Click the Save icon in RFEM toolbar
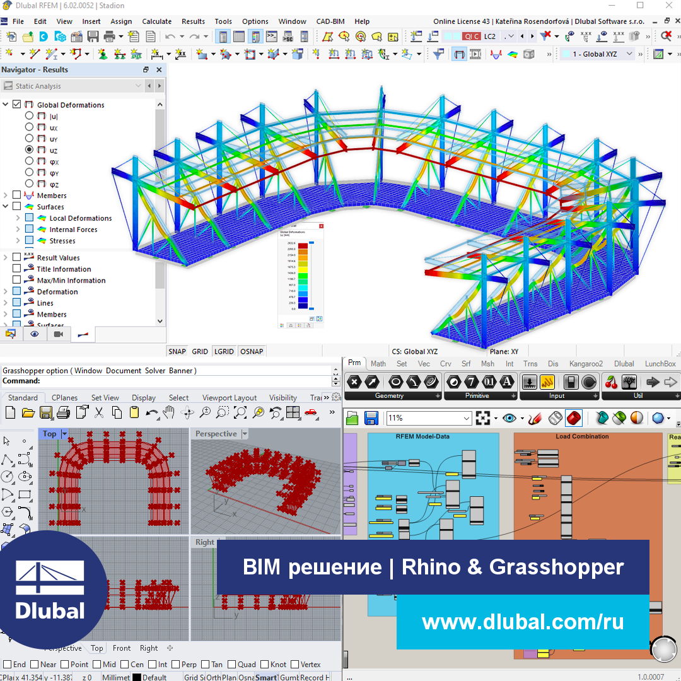Screen dimensions: 681x681 (x=93, y=36)
